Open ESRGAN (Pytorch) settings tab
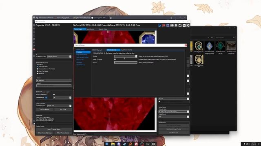This screenshot has height=146, width=261. pos(97,50)
